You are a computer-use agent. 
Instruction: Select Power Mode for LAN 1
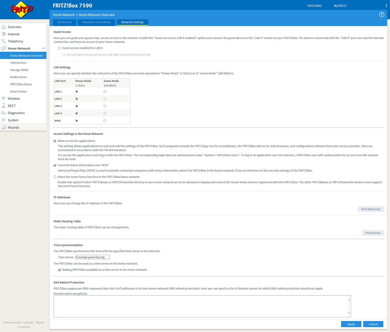[77, 92]
